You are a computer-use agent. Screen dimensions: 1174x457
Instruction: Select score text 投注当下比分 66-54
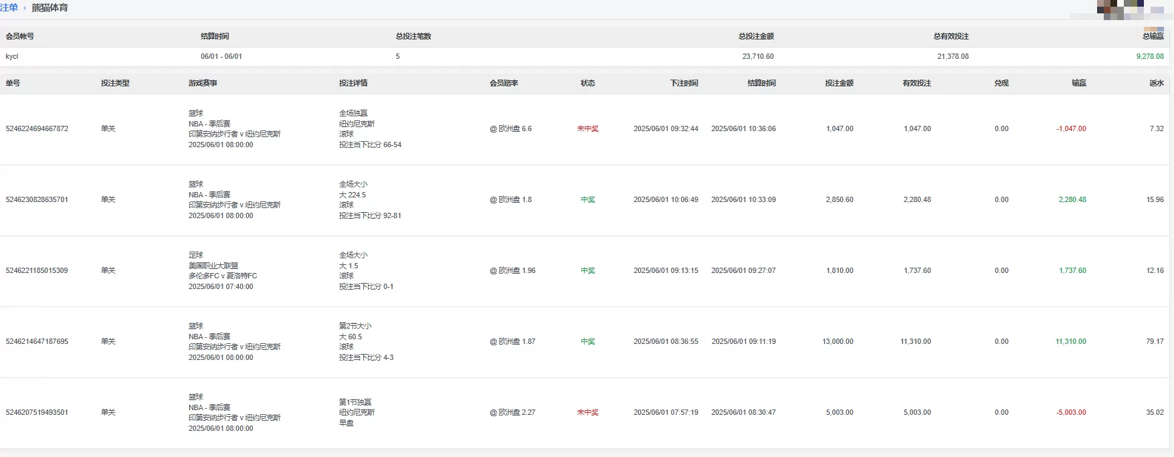[370, 145]
